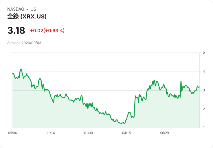Click the 全錄 (XRX.US) stock title
This screenshot has width=213, height=148.
click(27, 16)
